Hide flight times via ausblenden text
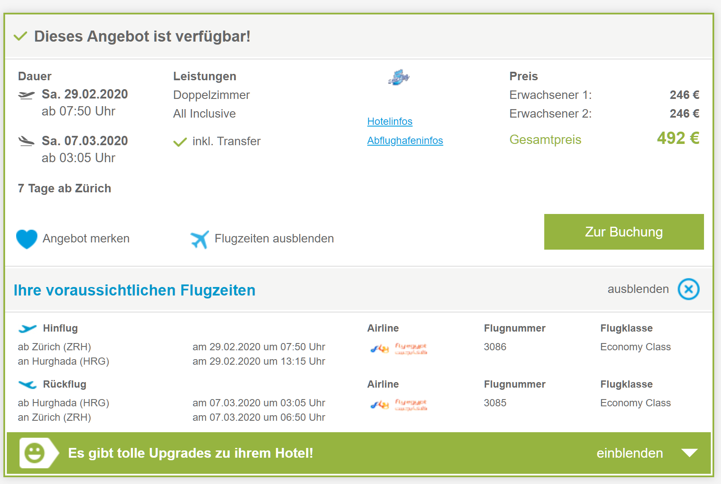Screen dimensions: 721x484 (x=638, y=289)
